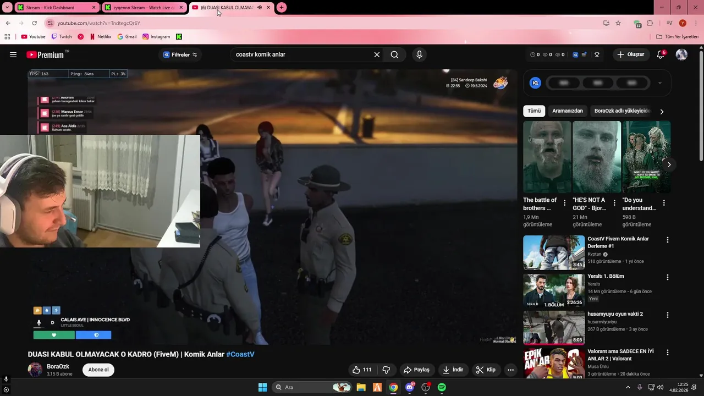Open the Twitch bookmark
Screen dimensions: 704x396
[x=62, y=37]
